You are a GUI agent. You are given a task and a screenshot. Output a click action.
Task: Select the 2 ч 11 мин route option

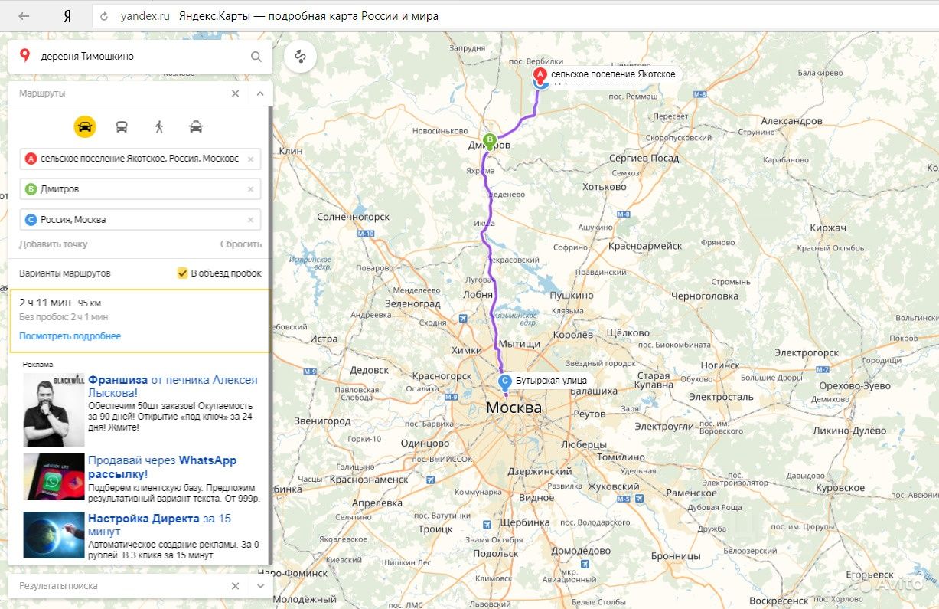[x=139, y=320]
